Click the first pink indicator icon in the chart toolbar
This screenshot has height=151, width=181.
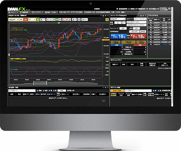click(64, 20)
